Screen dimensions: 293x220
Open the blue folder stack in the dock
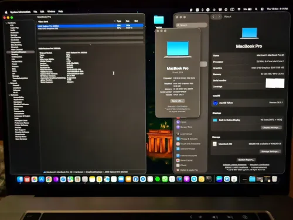(x=252, y=179)
